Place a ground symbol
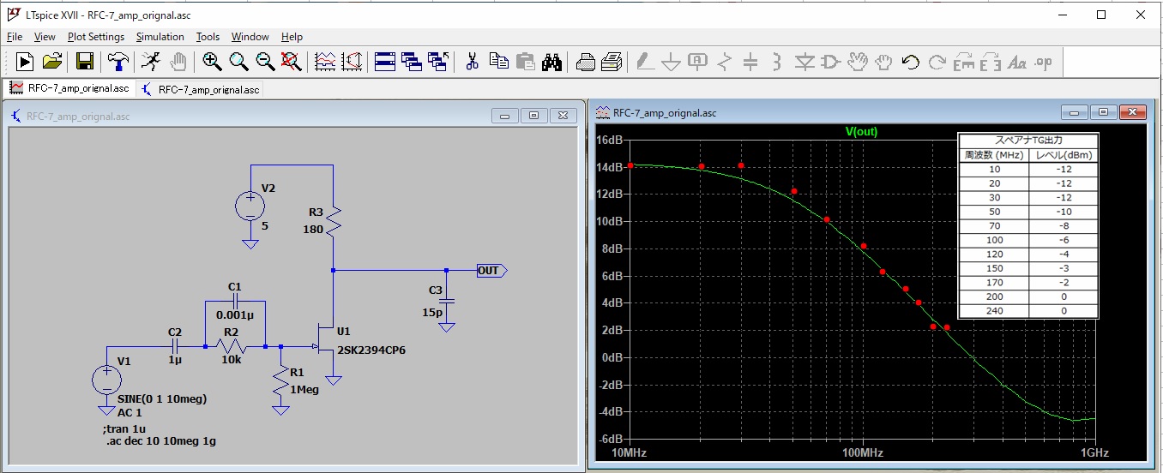 672,62
